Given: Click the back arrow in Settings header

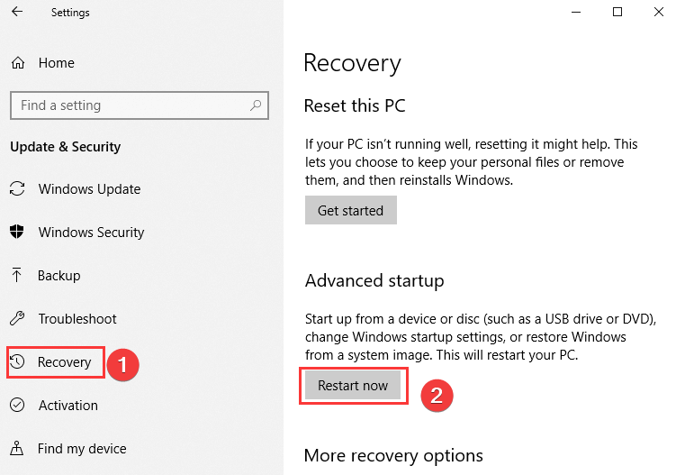Looking at the screenshot, I should 17,12.
